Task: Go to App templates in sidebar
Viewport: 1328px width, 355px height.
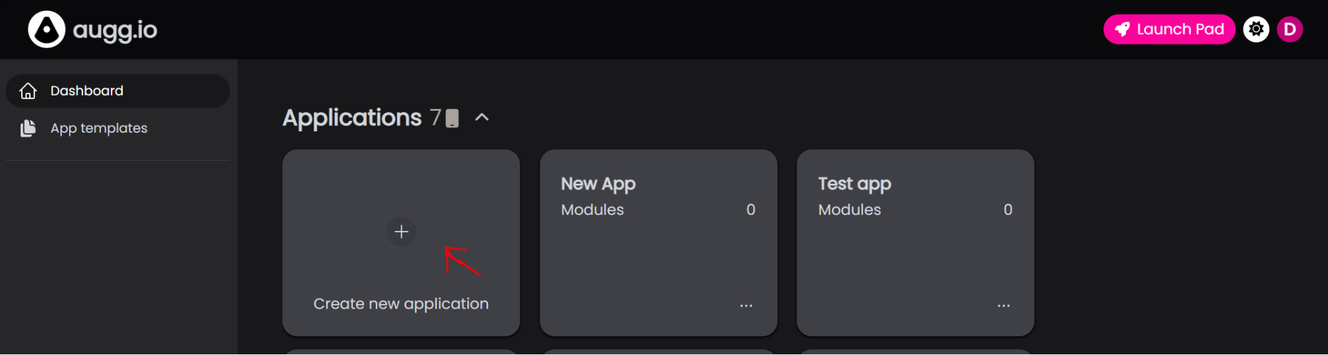Action: tap(99, 128)
